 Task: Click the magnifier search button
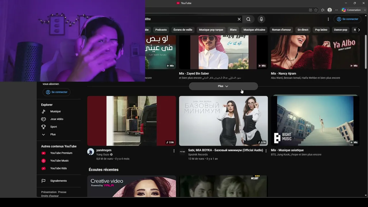click(248, 19)
